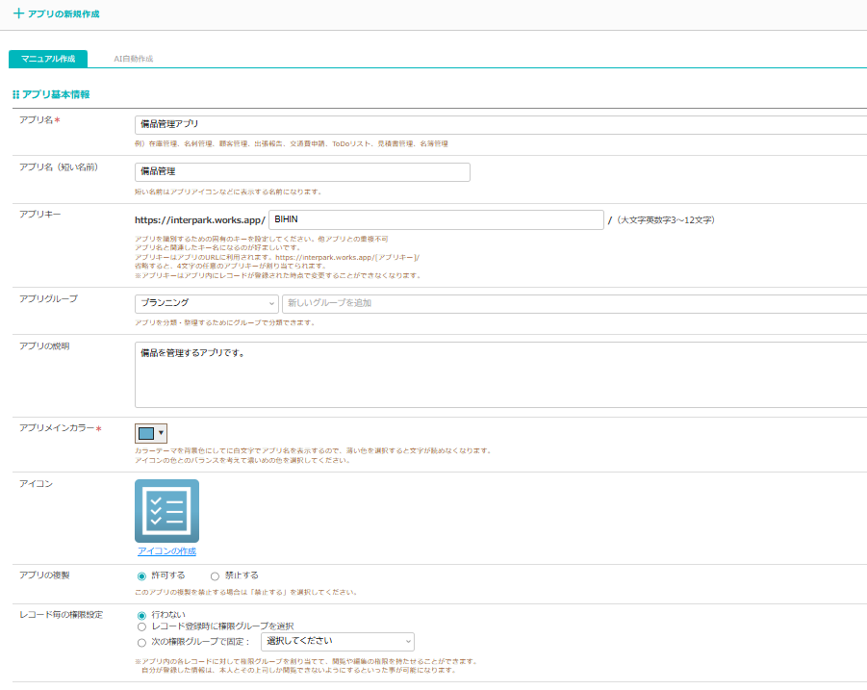This screenshot has width=867, height=690.
Task: Switch to the マニュアル作成 tab
Action: click(x=48, y=59)
